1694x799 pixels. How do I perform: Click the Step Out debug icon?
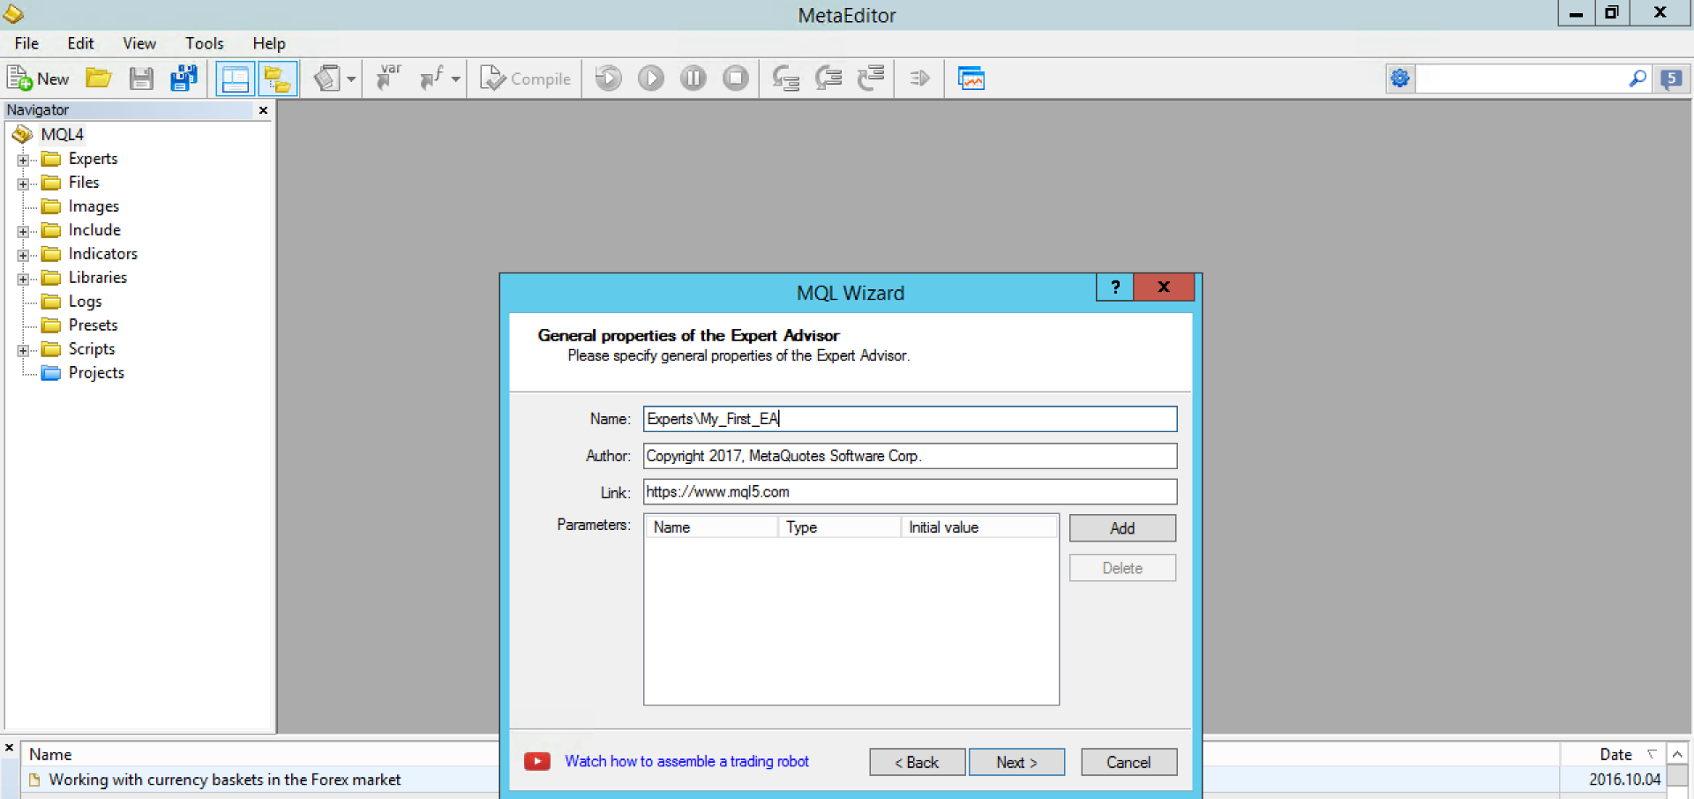[871, 78]
